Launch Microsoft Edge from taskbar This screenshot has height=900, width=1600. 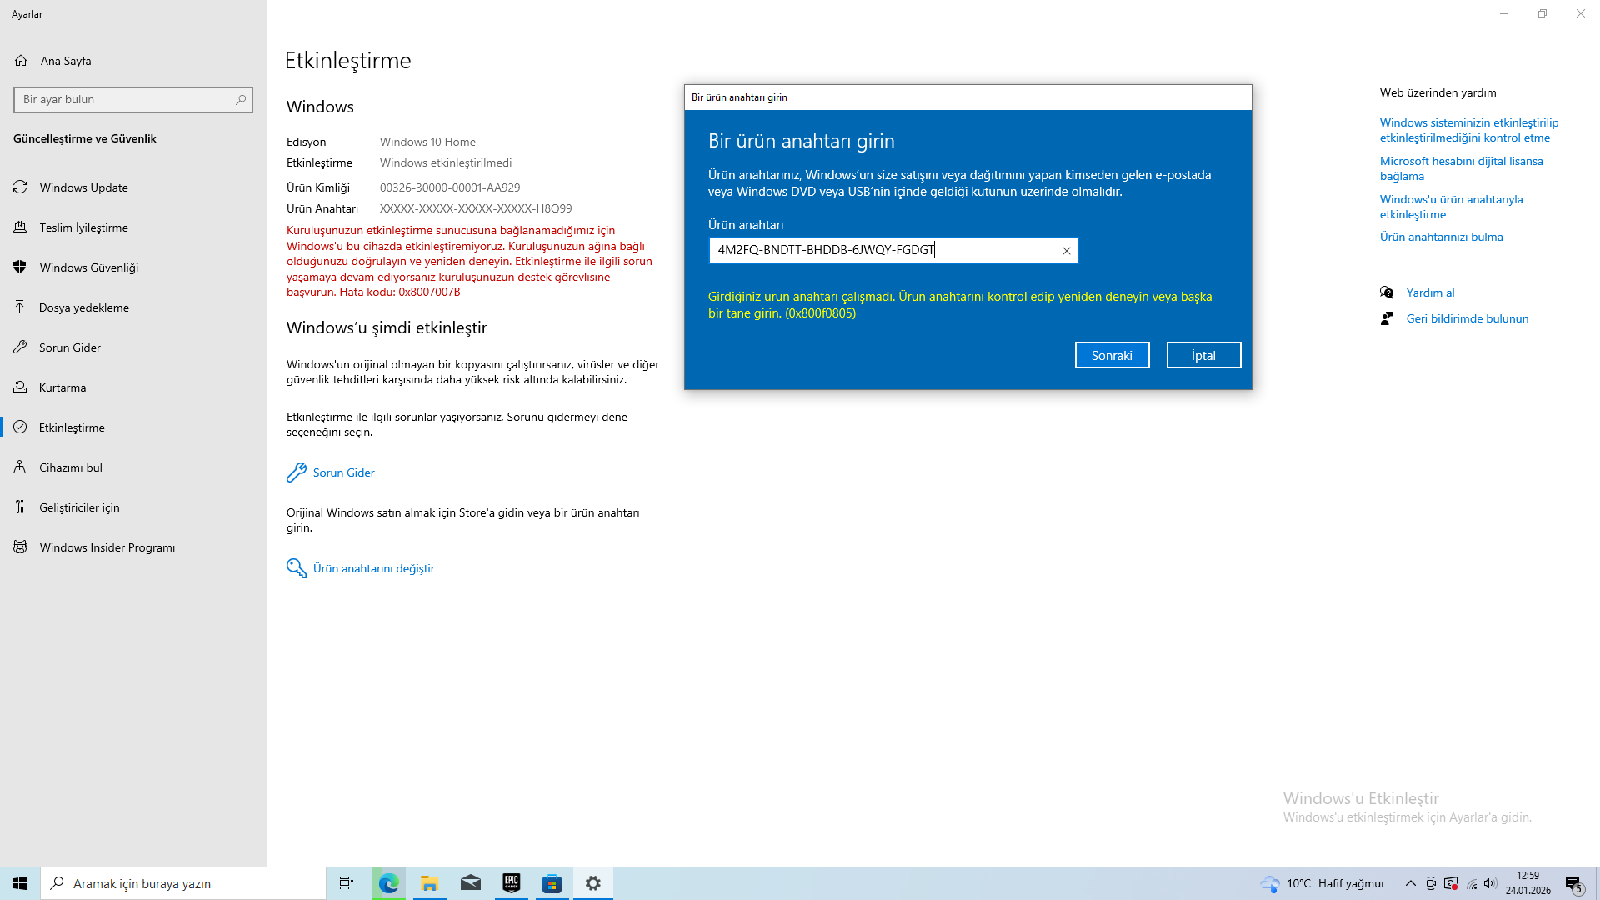pos(388,883)
